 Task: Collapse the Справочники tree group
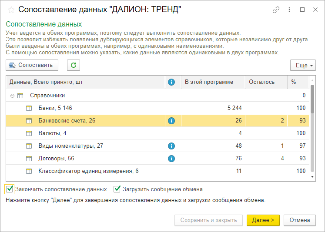pos(13,96)
